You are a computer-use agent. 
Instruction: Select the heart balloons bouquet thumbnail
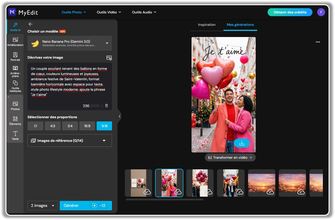200,183
